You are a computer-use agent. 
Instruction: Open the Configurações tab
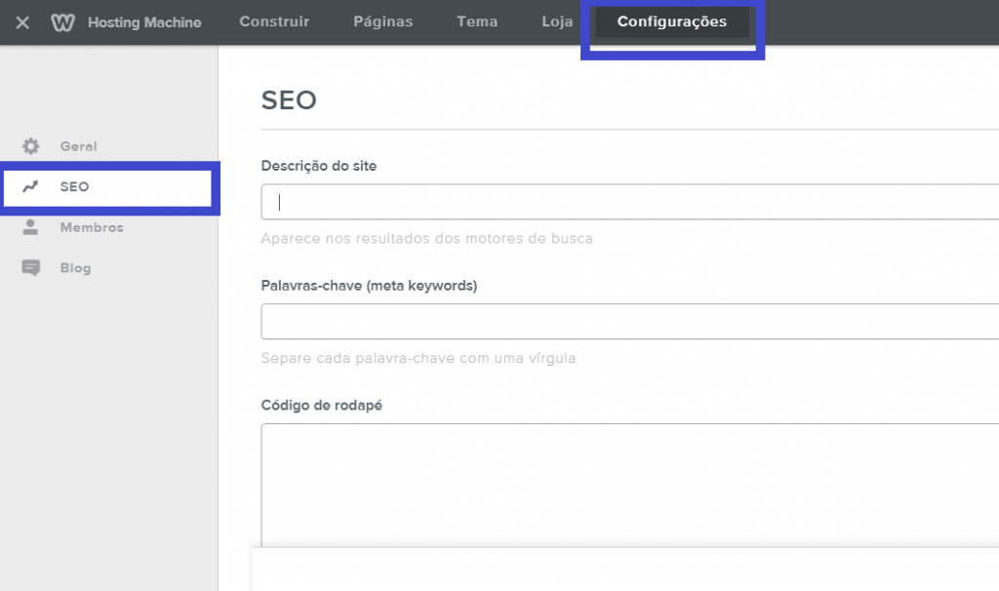click(x=672, y=20)
